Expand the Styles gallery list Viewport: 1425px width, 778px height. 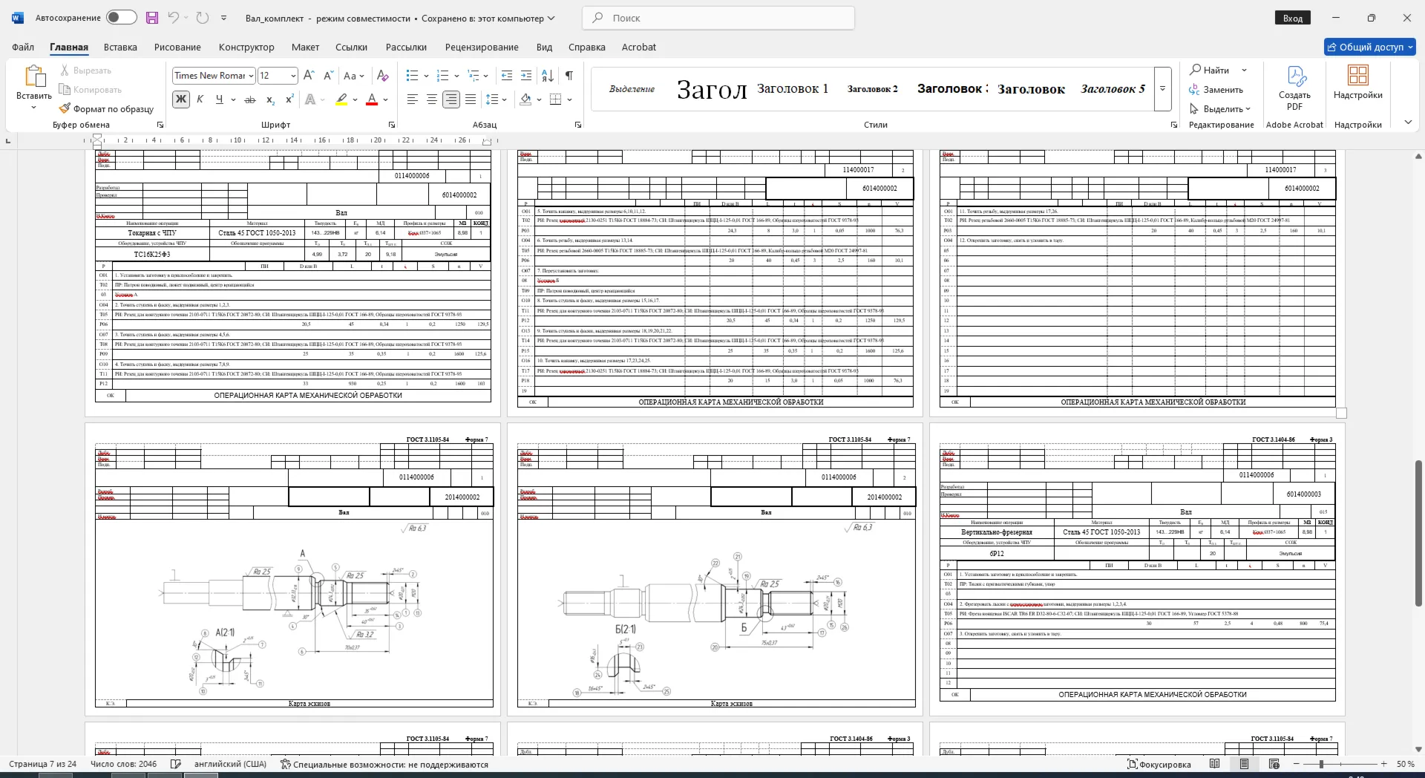pos(1163,89)
